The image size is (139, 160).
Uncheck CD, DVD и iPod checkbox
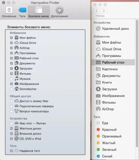11,139
